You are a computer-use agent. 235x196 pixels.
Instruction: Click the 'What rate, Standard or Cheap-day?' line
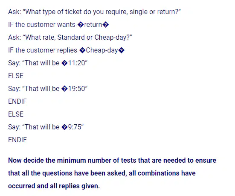coord(70,38)
